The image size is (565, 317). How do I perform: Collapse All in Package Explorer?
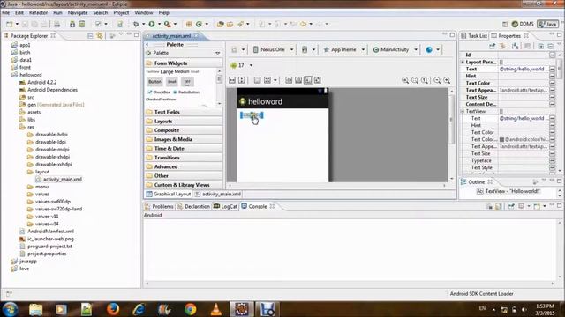pyautogui.click(x=90, y=35)
